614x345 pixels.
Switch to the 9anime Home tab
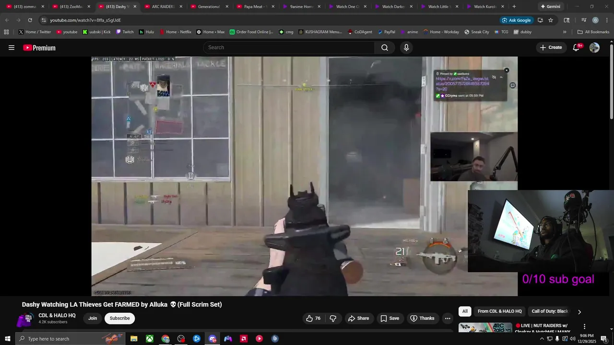(301, 7)
